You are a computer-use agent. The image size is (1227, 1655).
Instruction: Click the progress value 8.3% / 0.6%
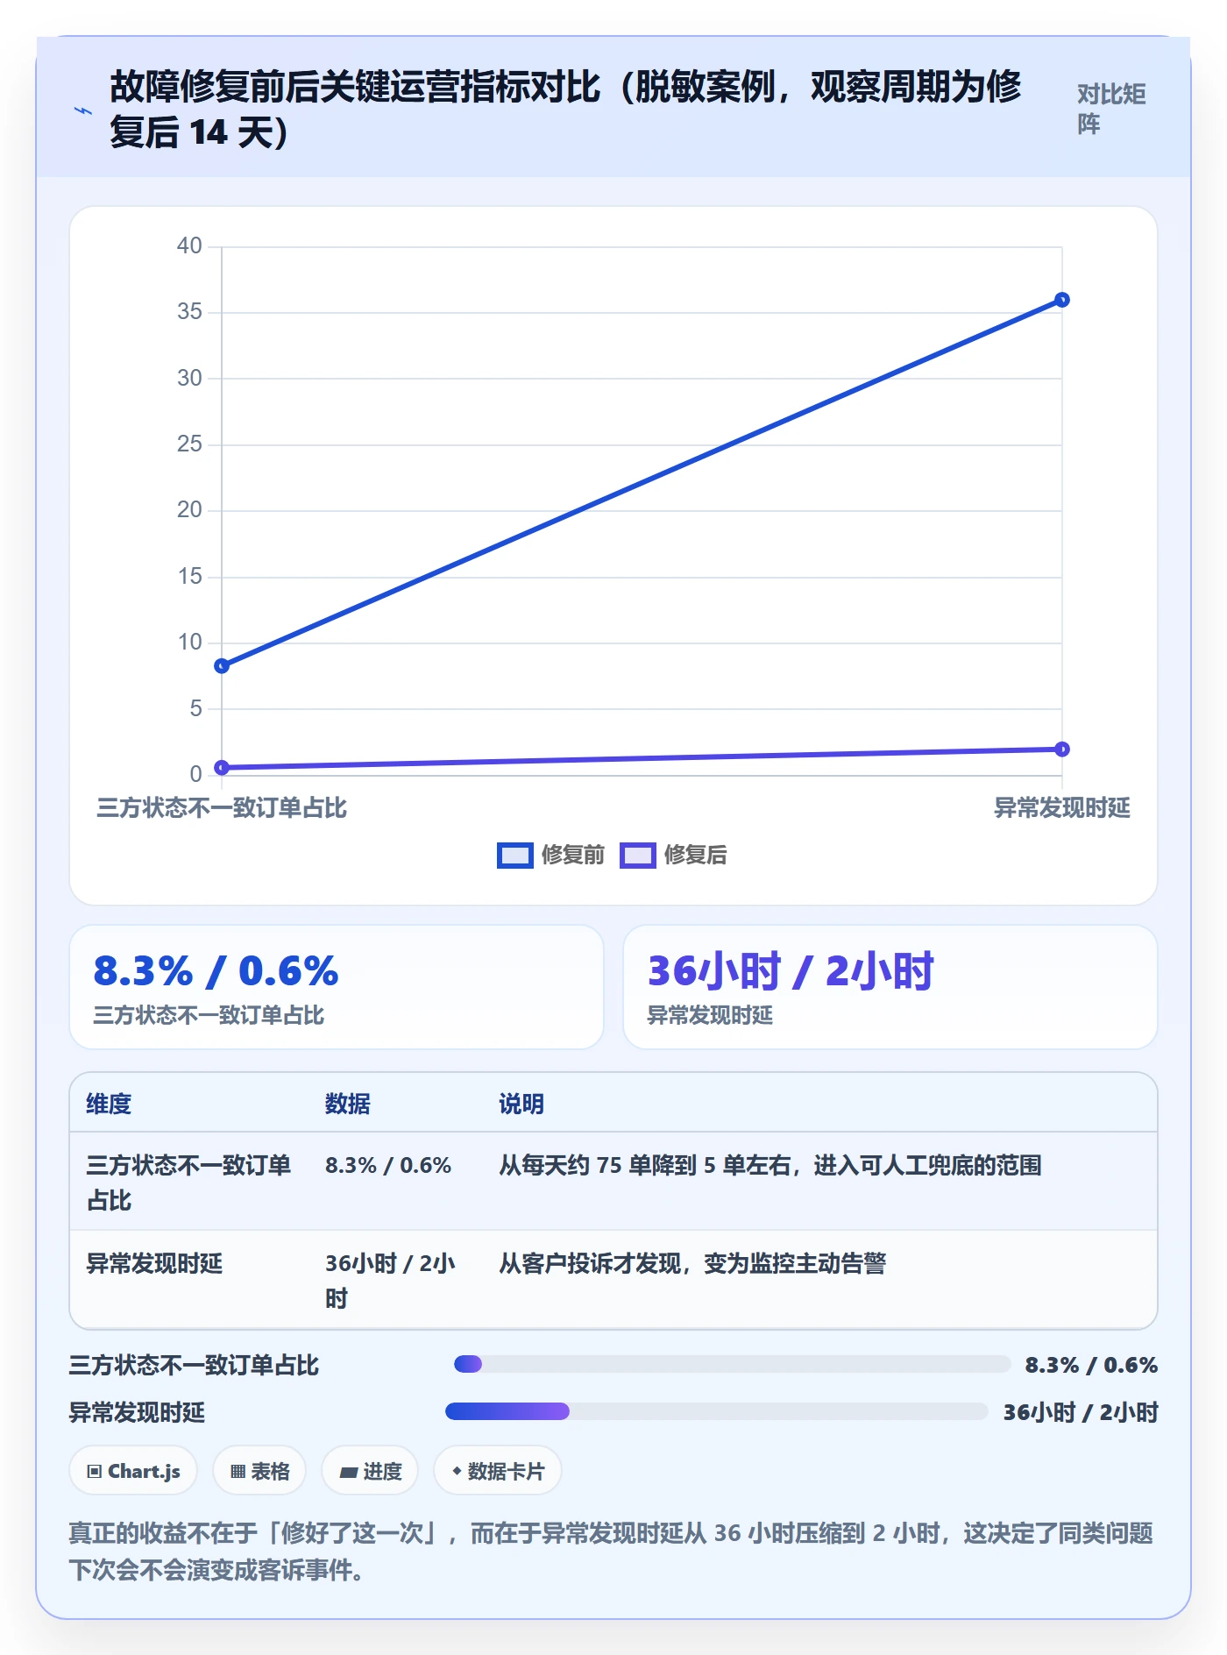tap(1091, 1365)
